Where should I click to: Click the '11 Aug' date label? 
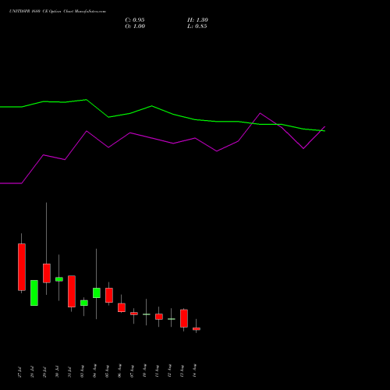point(157,371)
